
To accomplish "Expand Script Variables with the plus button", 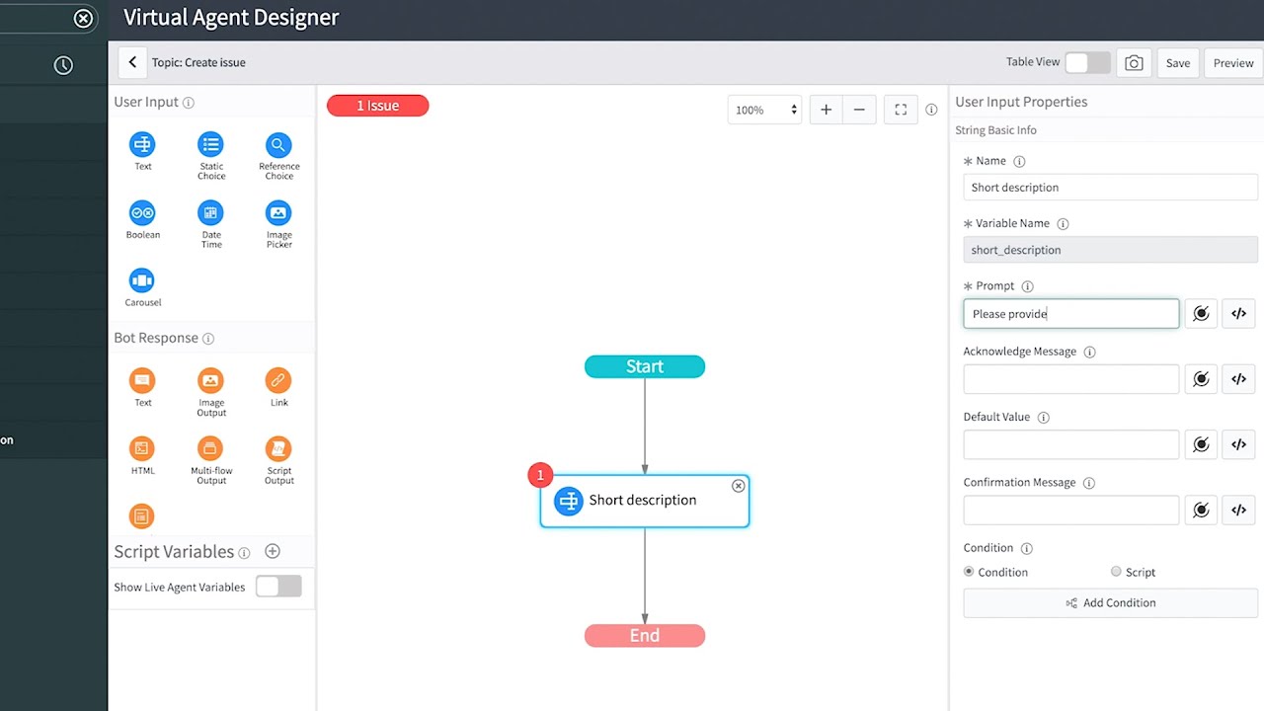I will coord(273,551).
